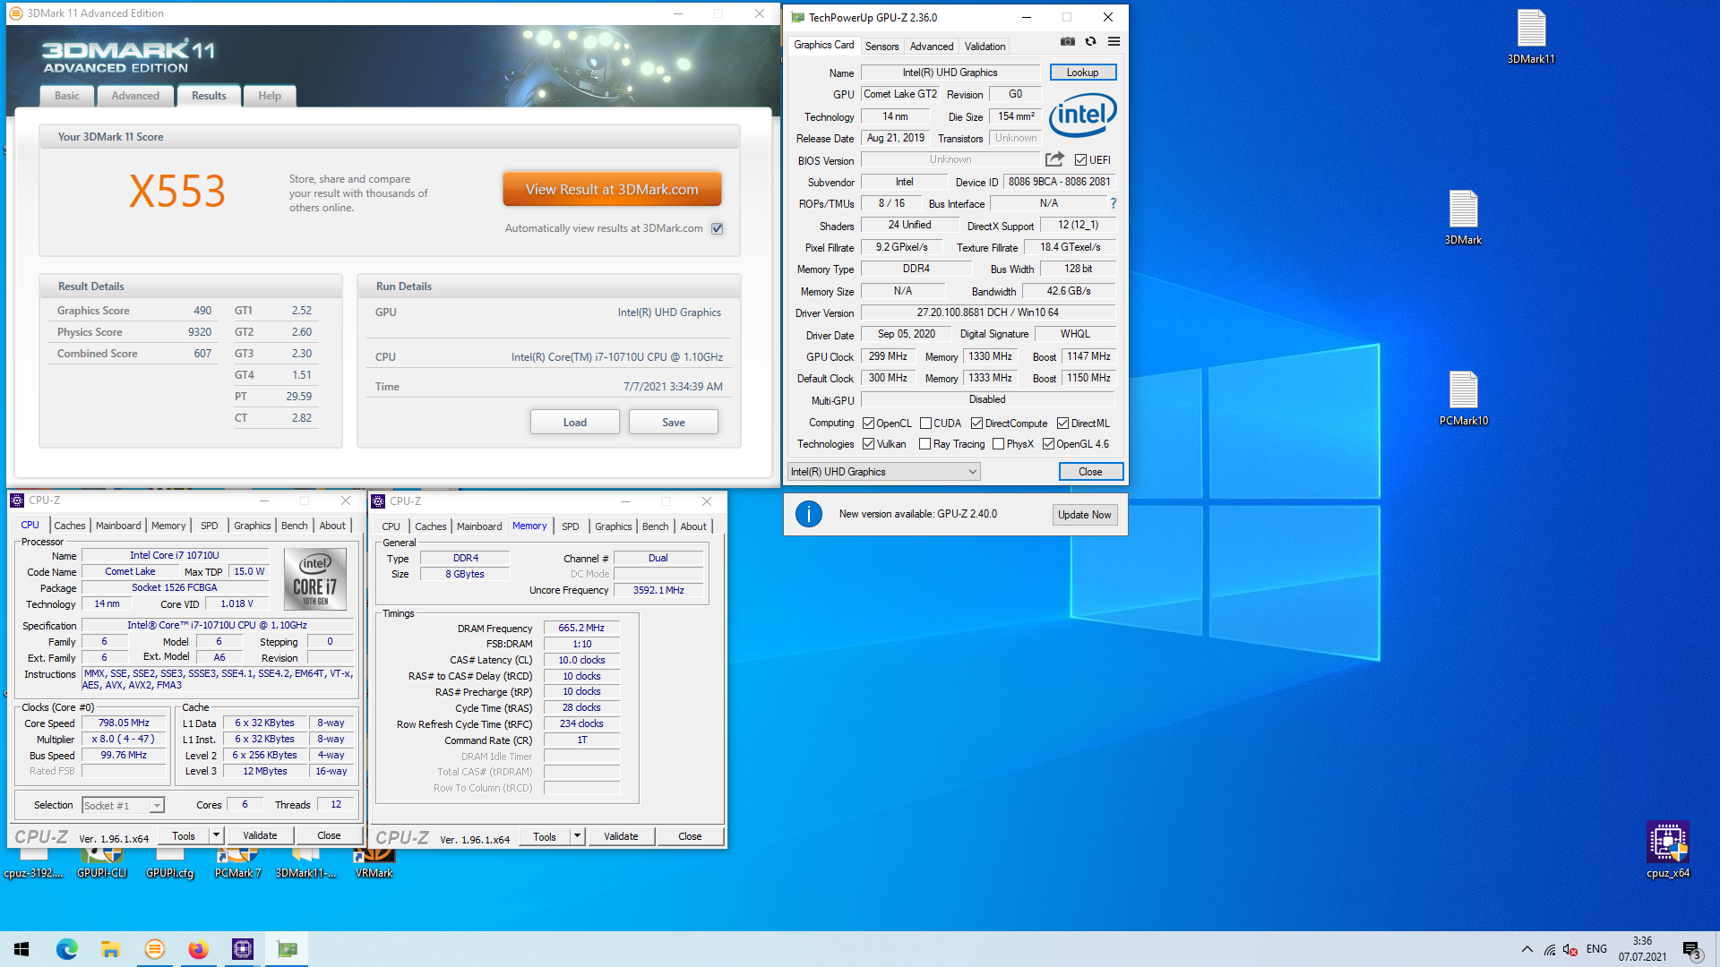Toggle the DirectML checkbox
Screen dimensions: 1720x967
[1062, 424]
